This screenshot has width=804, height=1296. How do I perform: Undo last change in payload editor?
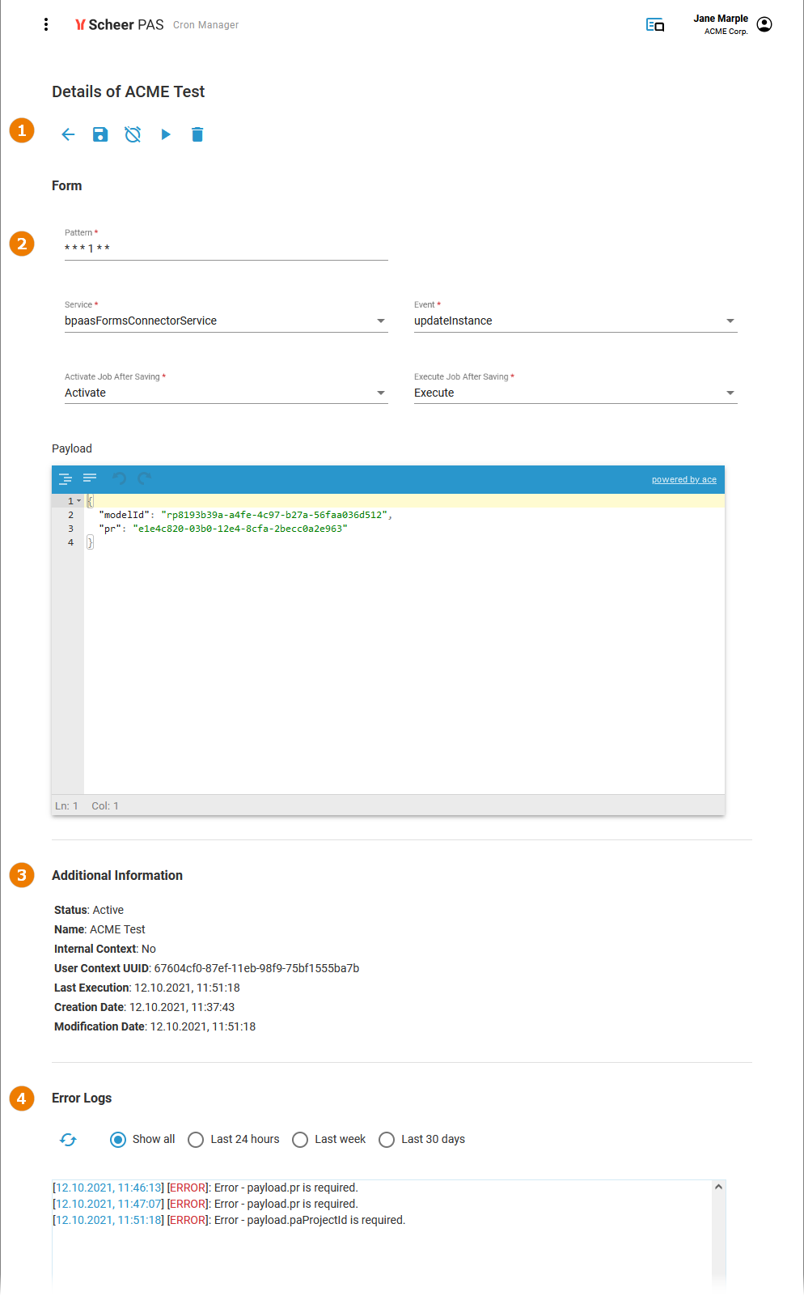[120, 478]
